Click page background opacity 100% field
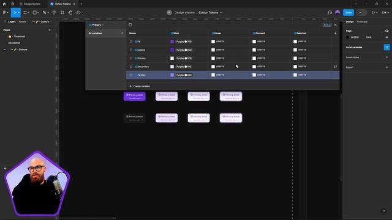Image resolution: width=392 pixels, height=220 pixels. 369,37
